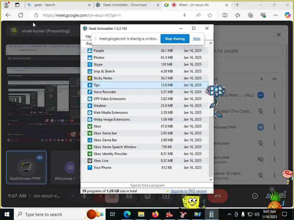294x220 pixels.
Task: Select the Sticky Notes icon
Action: click(90, 78)
